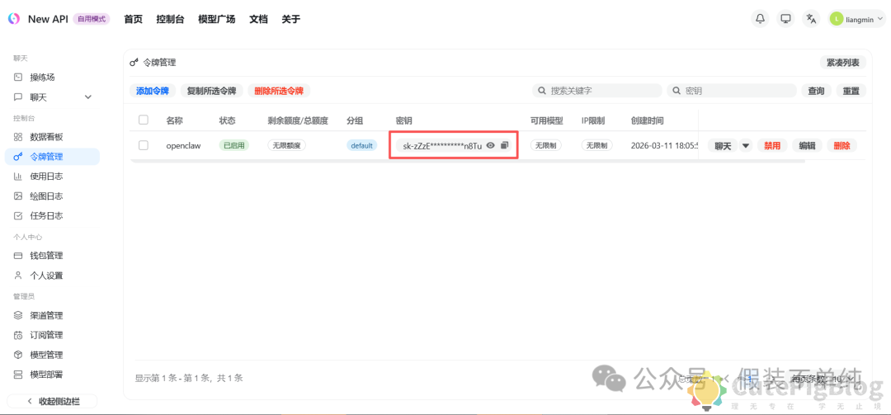Click the 无限制 tag under 可用模型
The height and width of the screenshot is (415, 891).
pos(546,145)
